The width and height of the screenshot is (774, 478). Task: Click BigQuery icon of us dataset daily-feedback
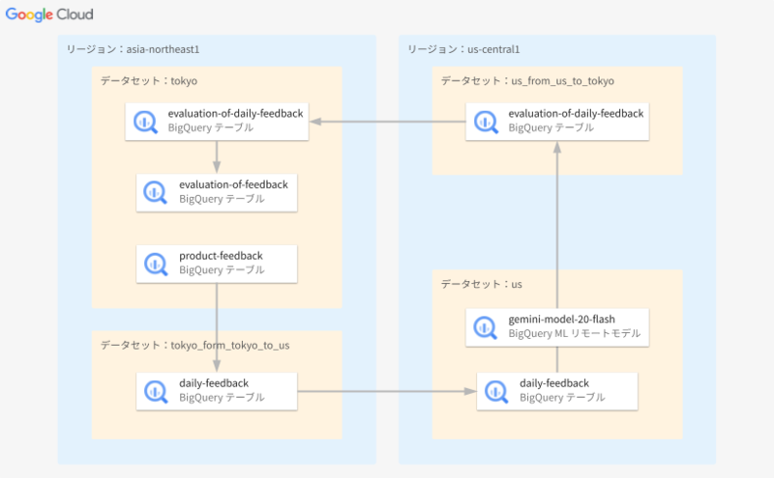[496, 392]
